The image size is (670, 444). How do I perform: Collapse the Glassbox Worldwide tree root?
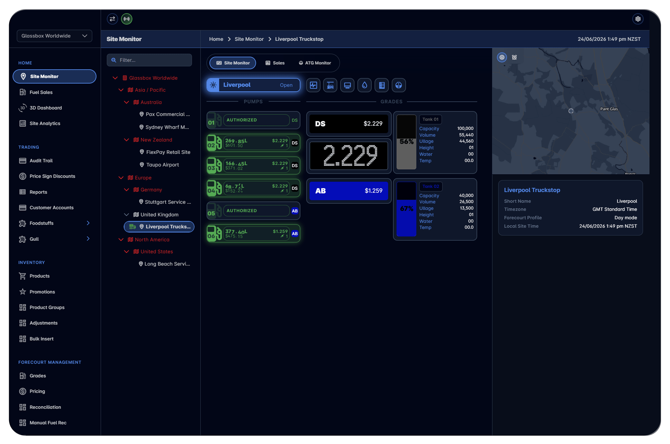(115, 78)
